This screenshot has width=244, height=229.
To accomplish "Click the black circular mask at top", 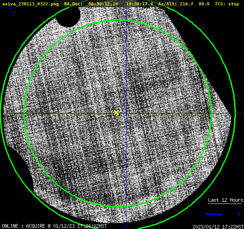I will tap(68, 17).
